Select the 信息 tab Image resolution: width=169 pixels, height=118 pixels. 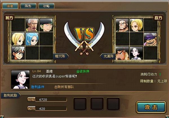10,6
